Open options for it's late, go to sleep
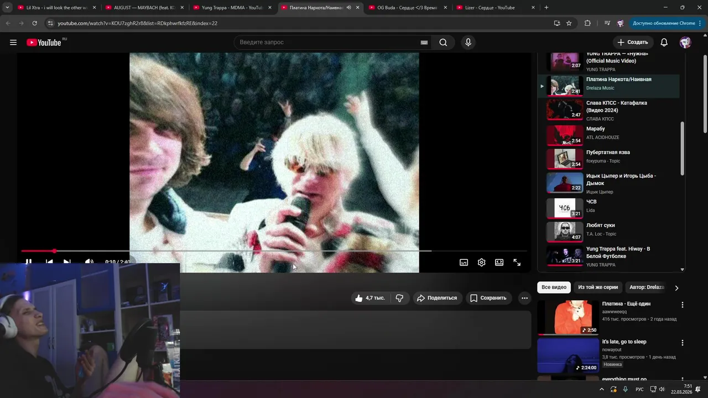This screenshot has height=398, width=708. click(x=683, y=343)
